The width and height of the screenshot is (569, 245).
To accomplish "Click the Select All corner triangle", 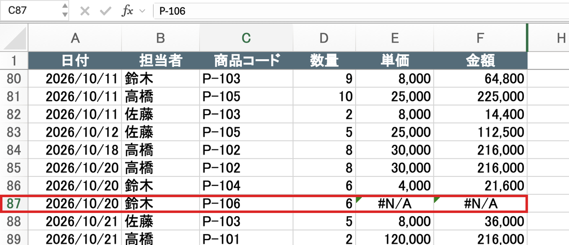I will point(14,38).
